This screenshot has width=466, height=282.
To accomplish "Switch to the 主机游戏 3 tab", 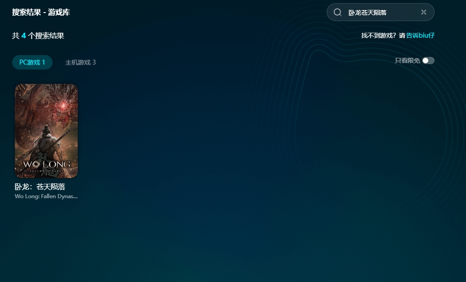I will 80,62.
